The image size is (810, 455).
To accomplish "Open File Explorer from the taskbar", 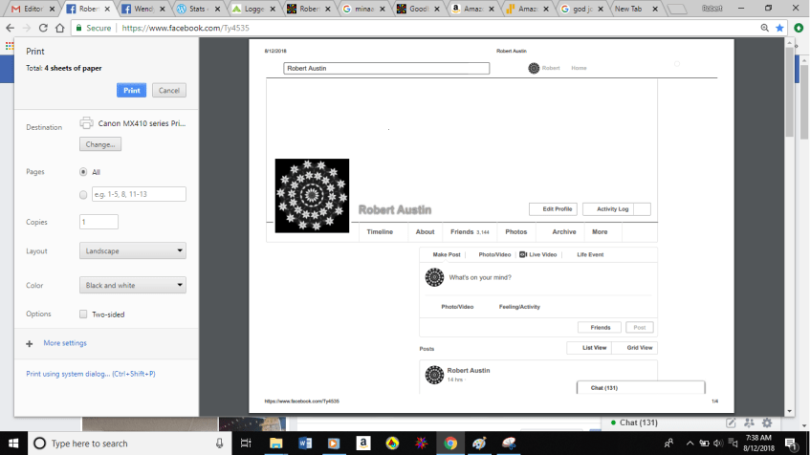I will [276, 443].
